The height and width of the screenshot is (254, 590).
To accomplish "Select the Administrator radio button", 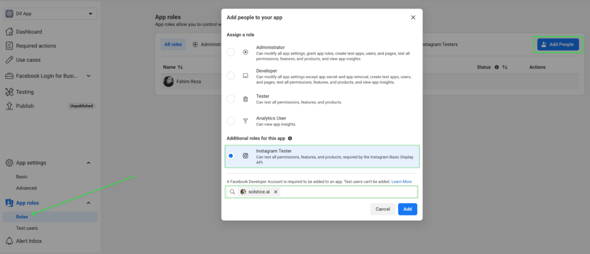I will pyautogui.click(x=230, y=52).
